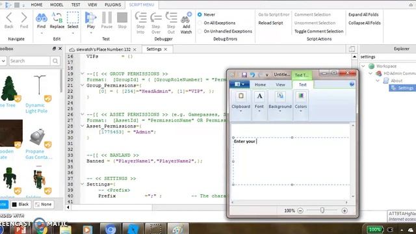
Task: Open the PLUGINS ribbon tab
Action: click(x=112, y=5)
